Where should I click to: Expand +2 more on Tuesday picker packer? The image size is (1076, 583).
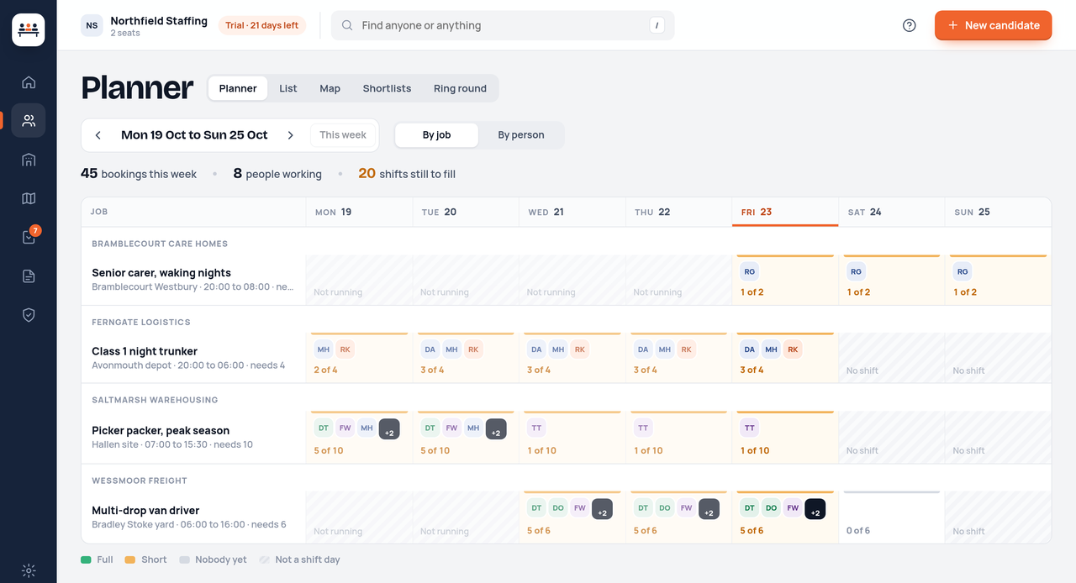[x=496, y=429]
